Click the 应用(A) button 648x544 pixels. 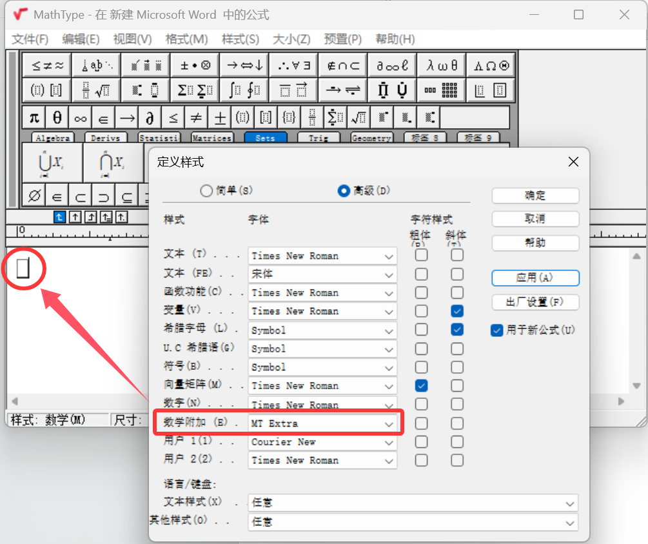click(535, 277)
